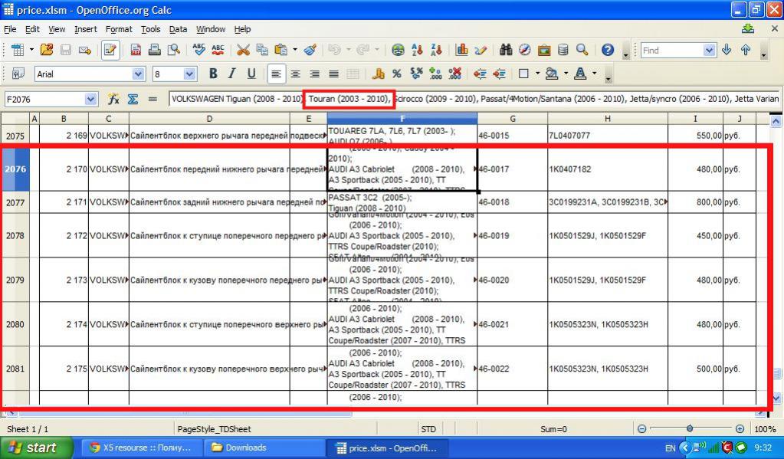This screenshot has height=459, width=784.
Task: Print the file directly
Action: point(155,50)
